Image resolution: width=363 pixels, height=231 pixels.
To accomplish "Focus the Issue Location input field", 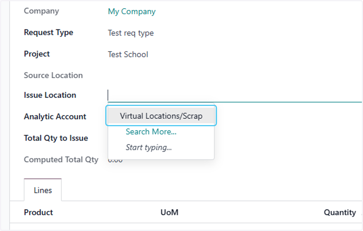I will (234, 95).
